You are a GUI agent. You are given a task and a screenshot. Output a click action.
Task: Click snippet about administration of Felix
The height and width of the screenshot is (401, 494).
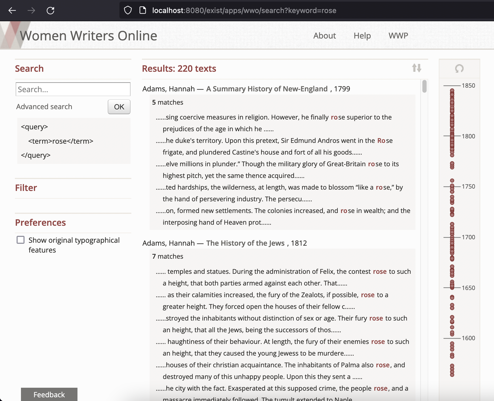click(x=283, y=277)
